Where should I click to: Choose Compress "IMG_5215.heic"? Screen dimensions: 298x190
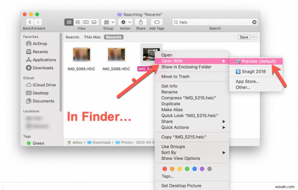(192, 98)
